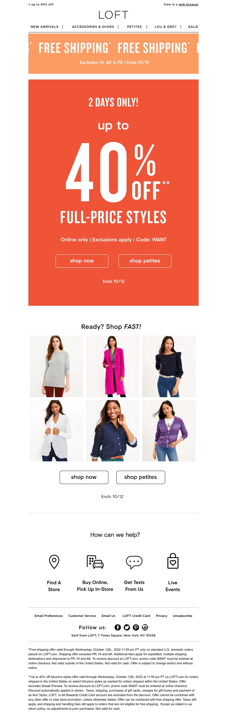Screen dimensions: 227x714
Task: Click the Find A Store pin icon
Action: [x=54, y=562]
